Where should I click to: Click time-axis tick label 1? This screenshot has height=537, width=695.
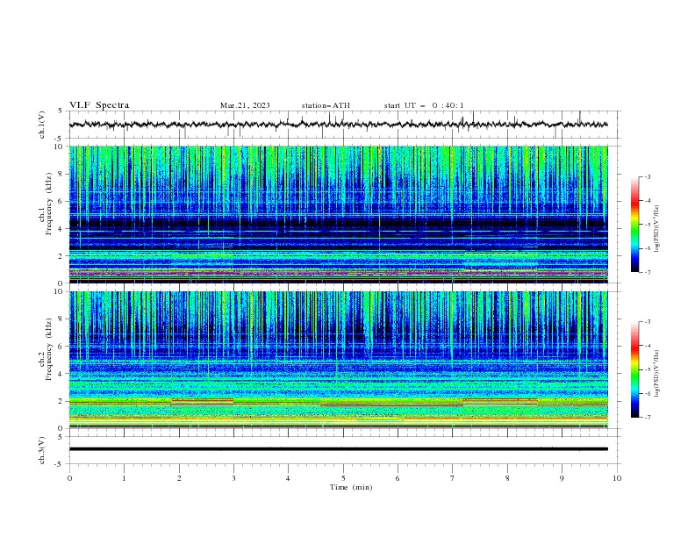[x=124, y=478]
